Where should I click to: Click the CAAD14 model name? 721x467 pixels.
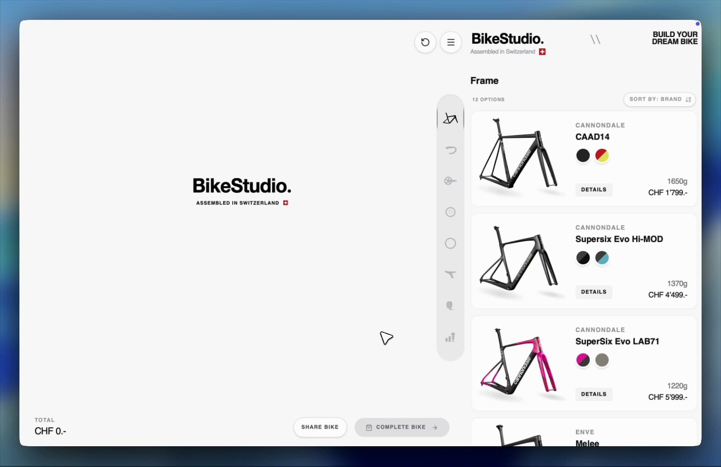click(x=592, y=137)
